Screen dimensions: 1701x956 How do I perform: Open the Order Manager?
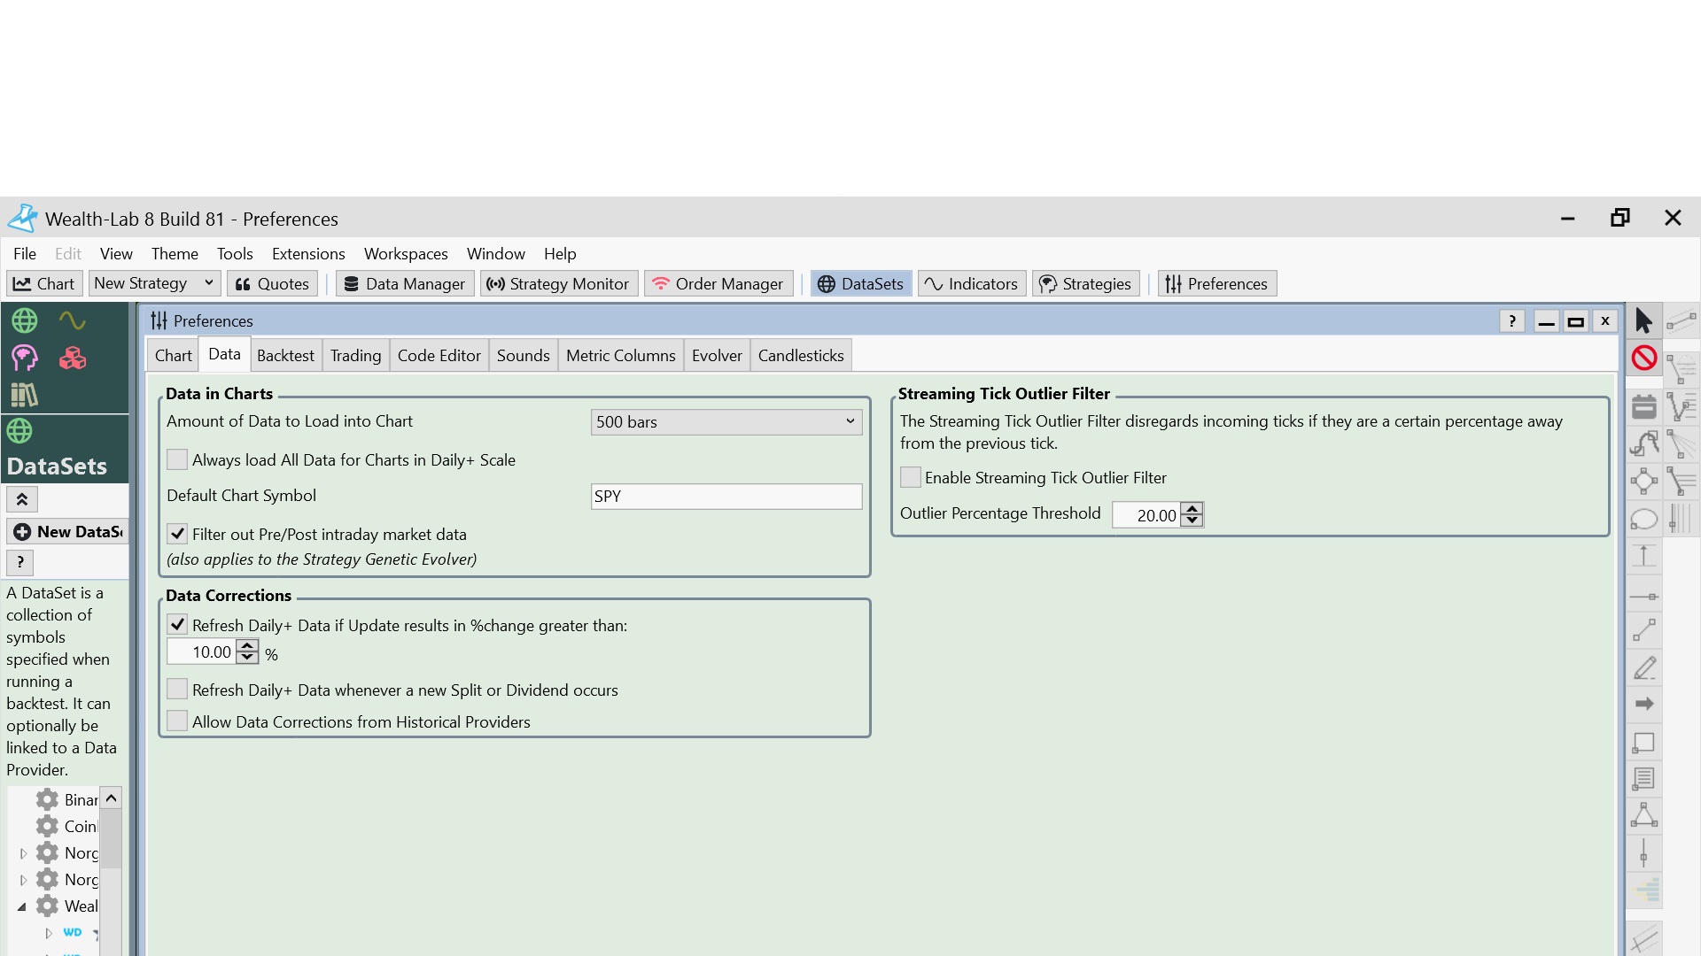coord(718,283)
